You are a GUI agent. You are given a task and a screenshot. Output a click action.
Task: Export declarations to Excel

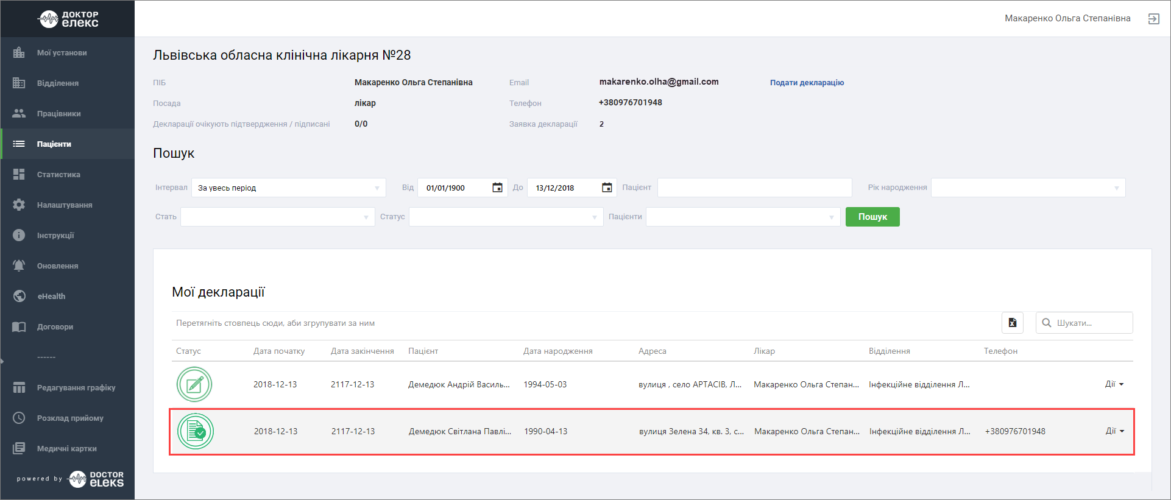[1013, 323]
